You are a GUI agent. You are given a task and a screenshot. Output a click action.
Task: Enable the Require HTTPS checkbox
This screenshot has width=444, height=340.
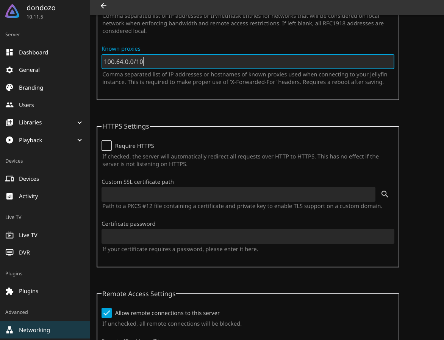(x=107, y=146)
